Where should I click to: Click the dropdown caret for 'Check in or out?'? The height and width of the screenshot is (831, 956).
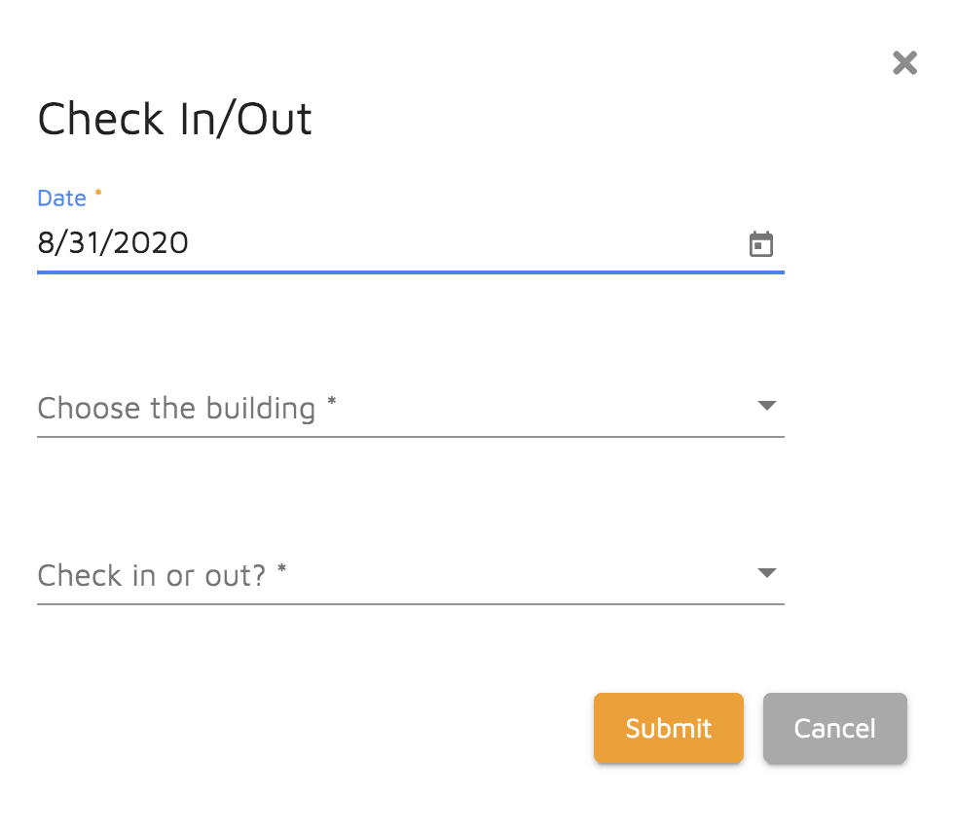click(x=765, y=572)
